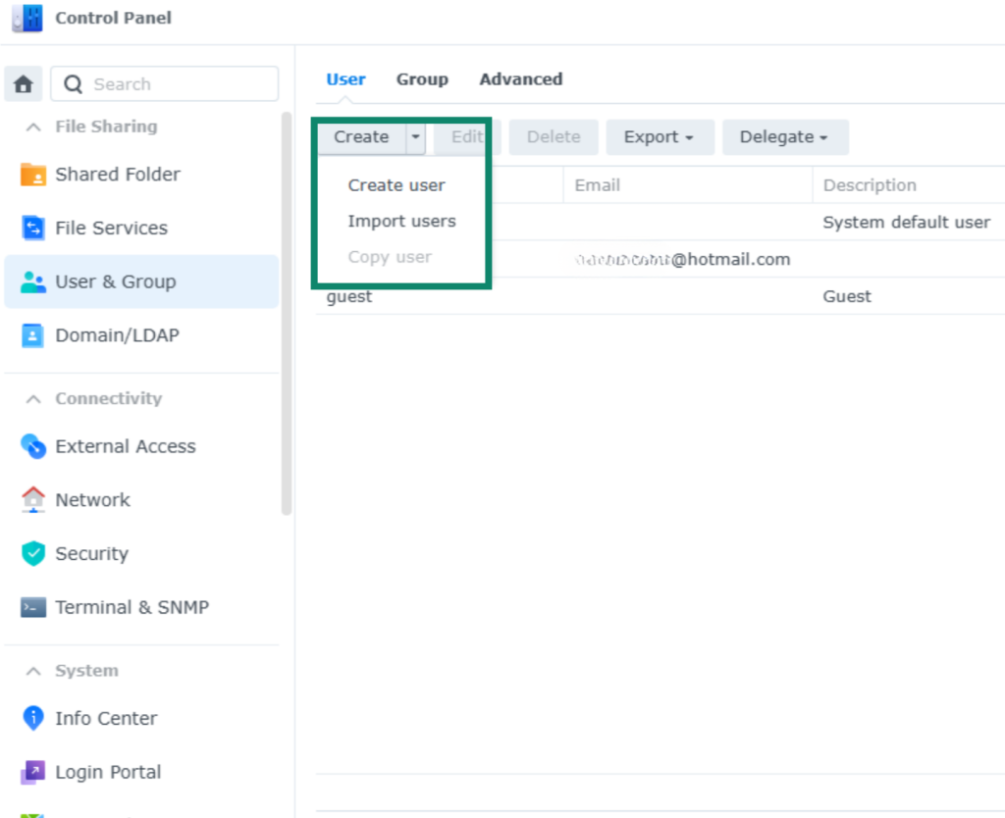
Task: Switch to the User tab
Action: [x=345, y=79]
